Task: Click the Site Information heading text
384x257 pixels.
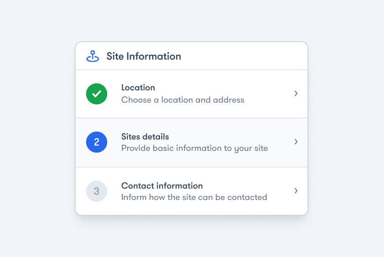Action: tap(144, 56)
